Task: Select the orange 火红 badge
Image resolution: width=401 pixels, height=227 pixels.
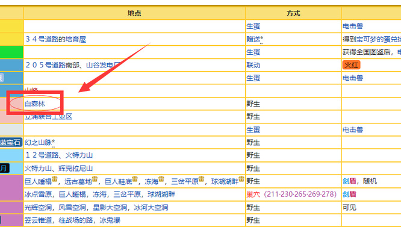Action: click(352, 65)
